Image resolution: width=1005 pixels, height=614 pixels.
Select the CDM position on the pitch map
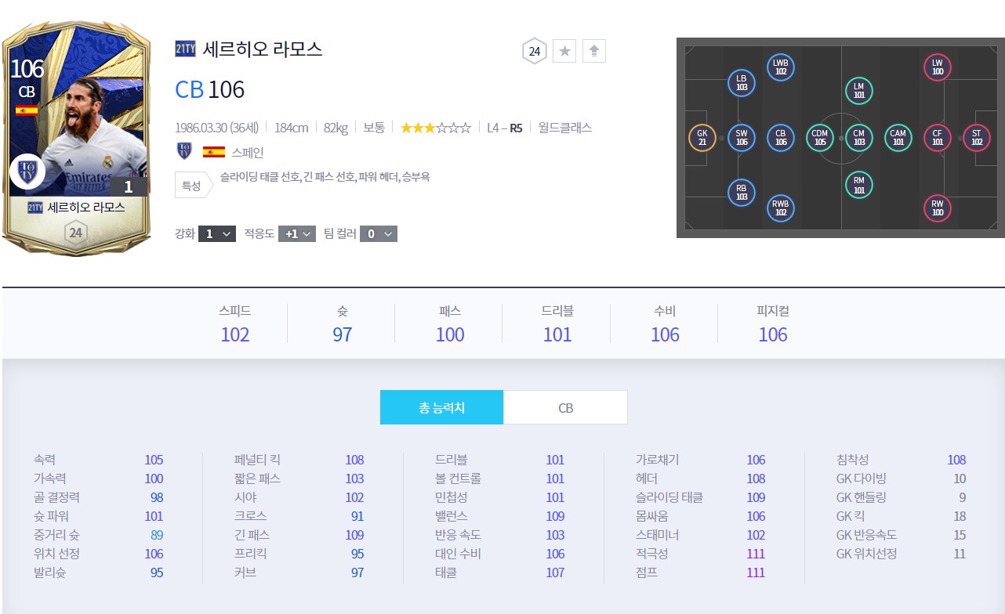click(x=820, y=138)
